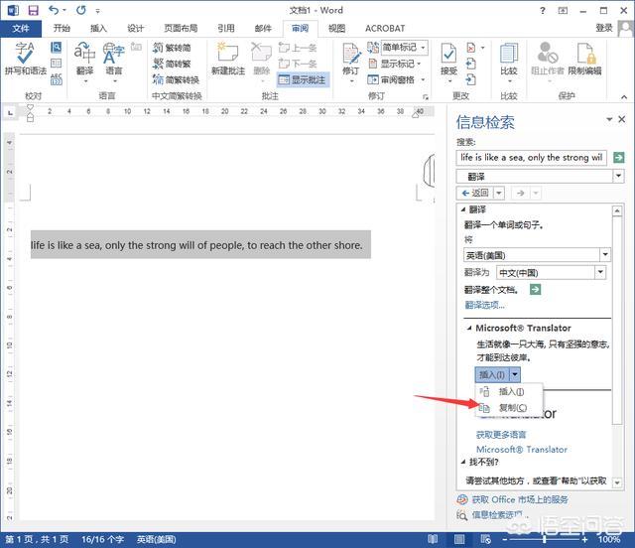
Task: Open the 翻译 translate tool in ribbon
Action: (84, 59)
